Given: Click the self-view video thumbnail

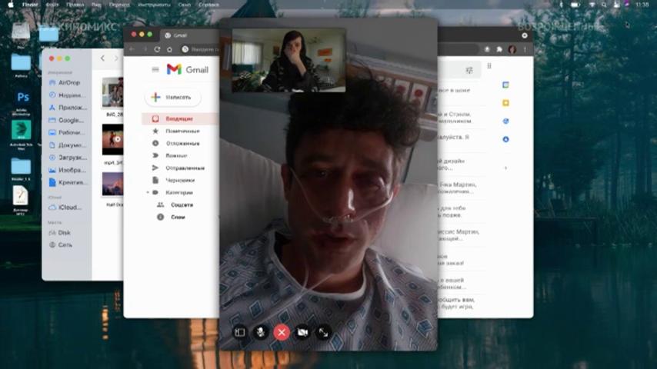Looking at the screenshot, I should [x=288, y=60].
